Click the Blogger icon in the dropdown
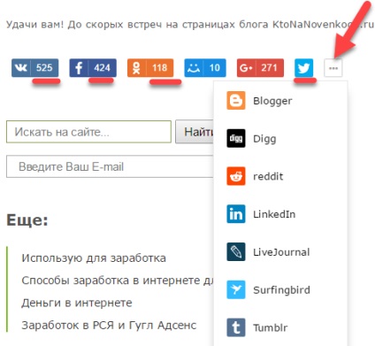The width and height of the screenshot is (375, 346). pyautogui.click(x=236, y=101)
